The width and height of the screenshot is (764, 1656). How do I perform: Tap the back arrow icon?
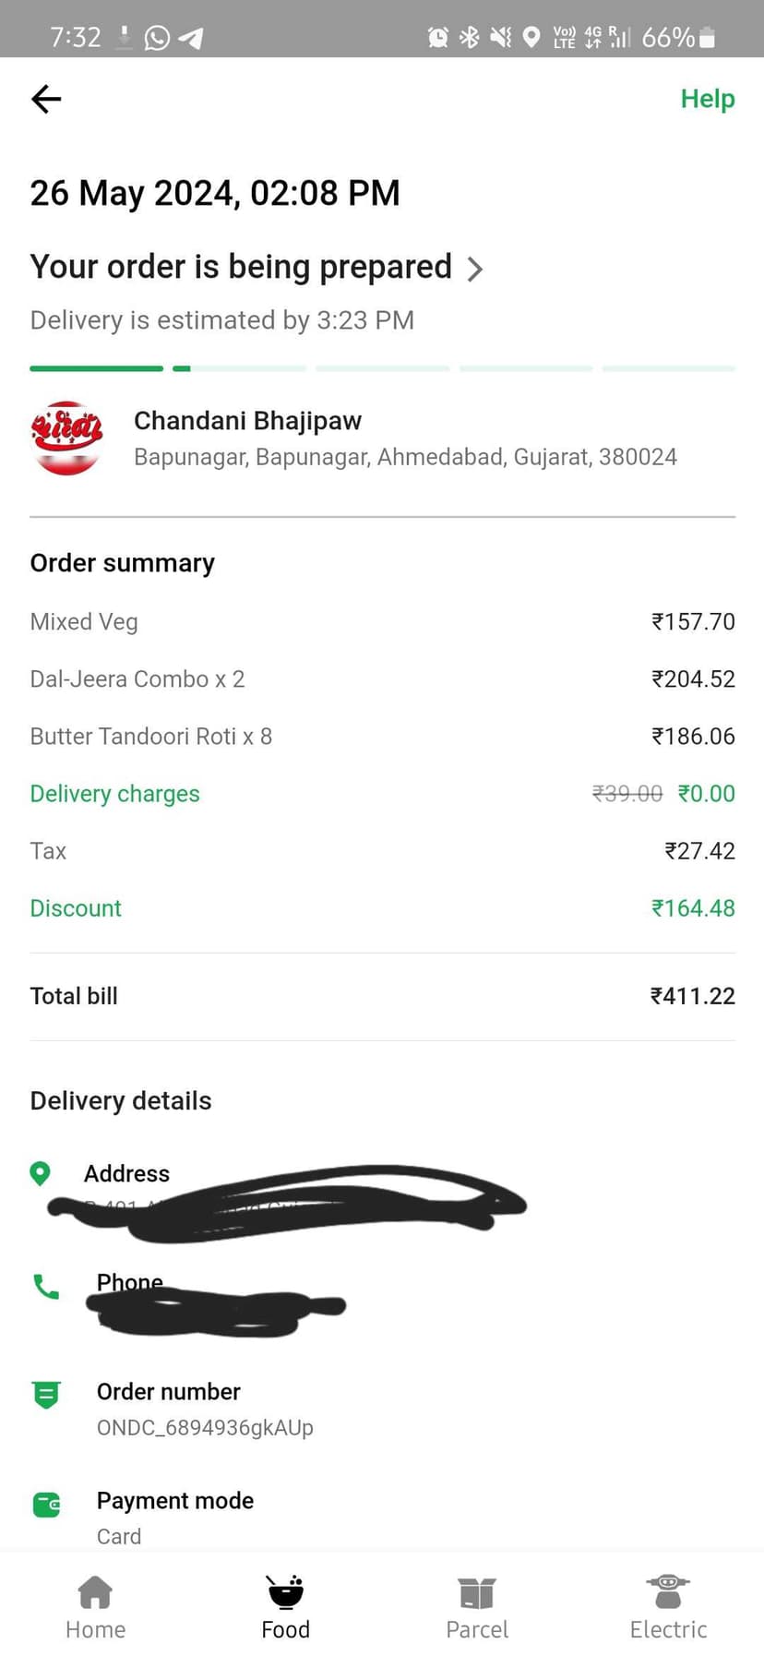pos(46,99)
